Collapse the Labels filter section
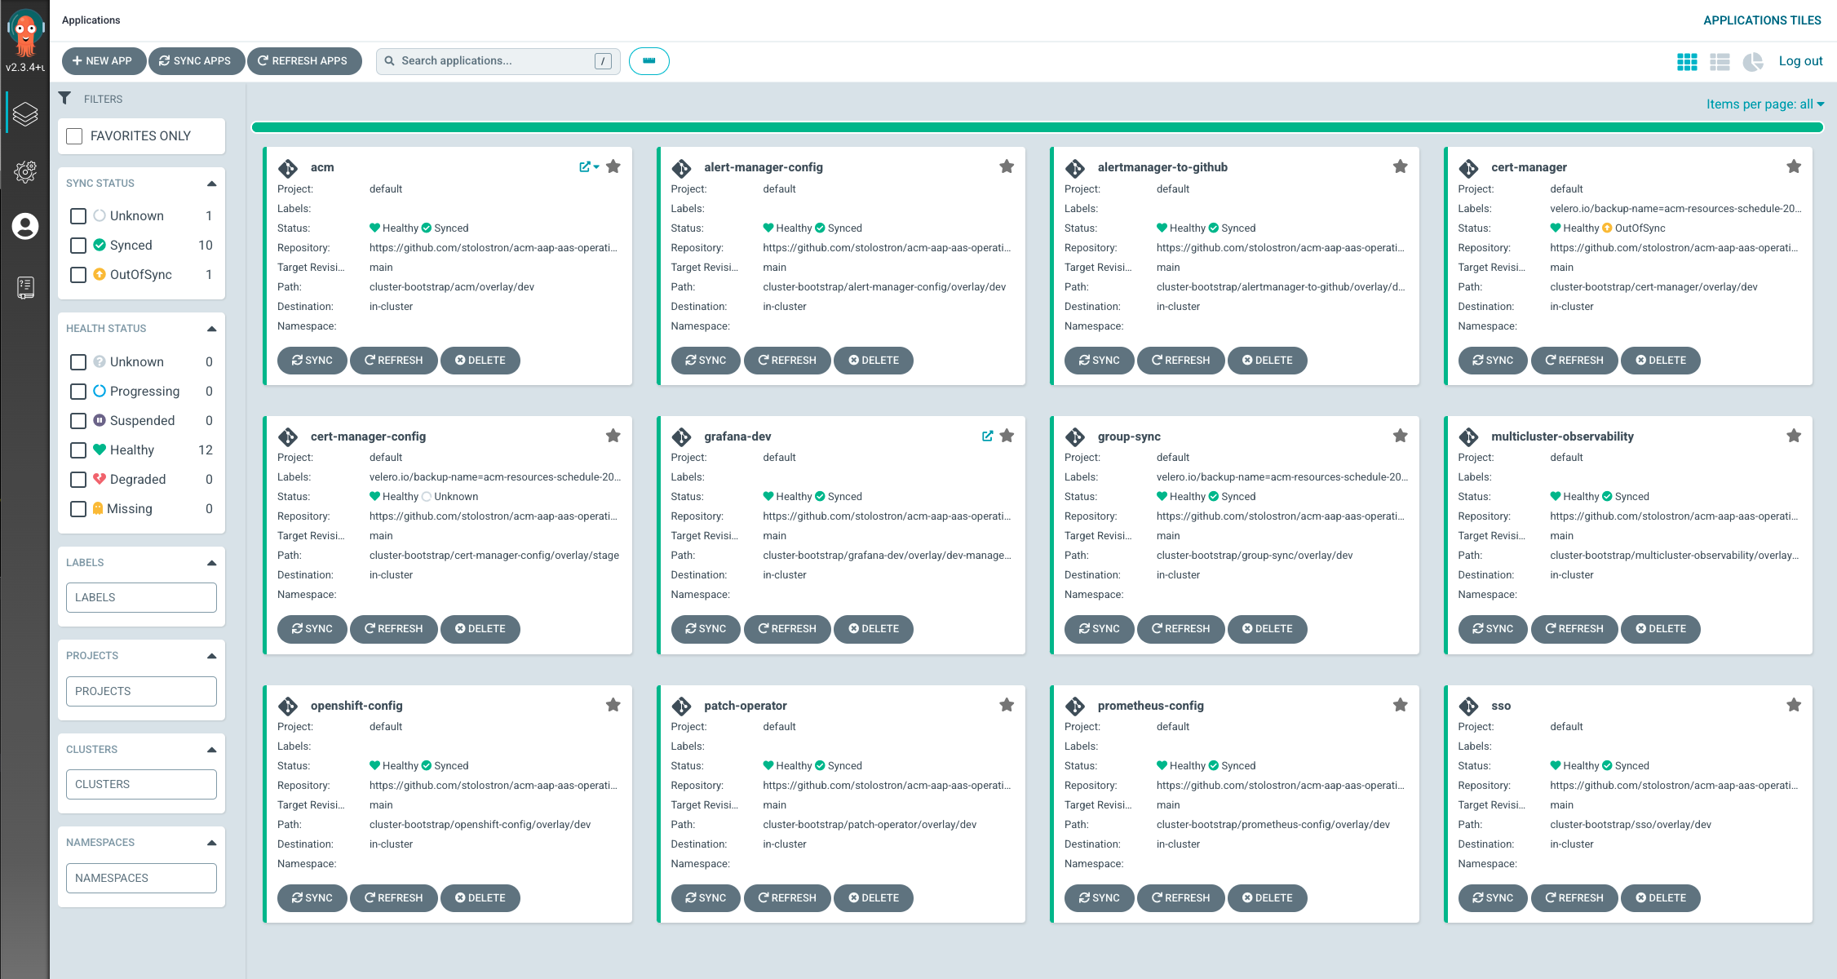This screenshot has width=1837, height=979. (211, 563)
